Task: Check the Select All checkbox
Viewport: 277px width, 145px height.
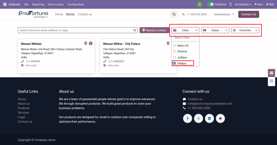Action: pyautogui.click(x=174, y=46)
